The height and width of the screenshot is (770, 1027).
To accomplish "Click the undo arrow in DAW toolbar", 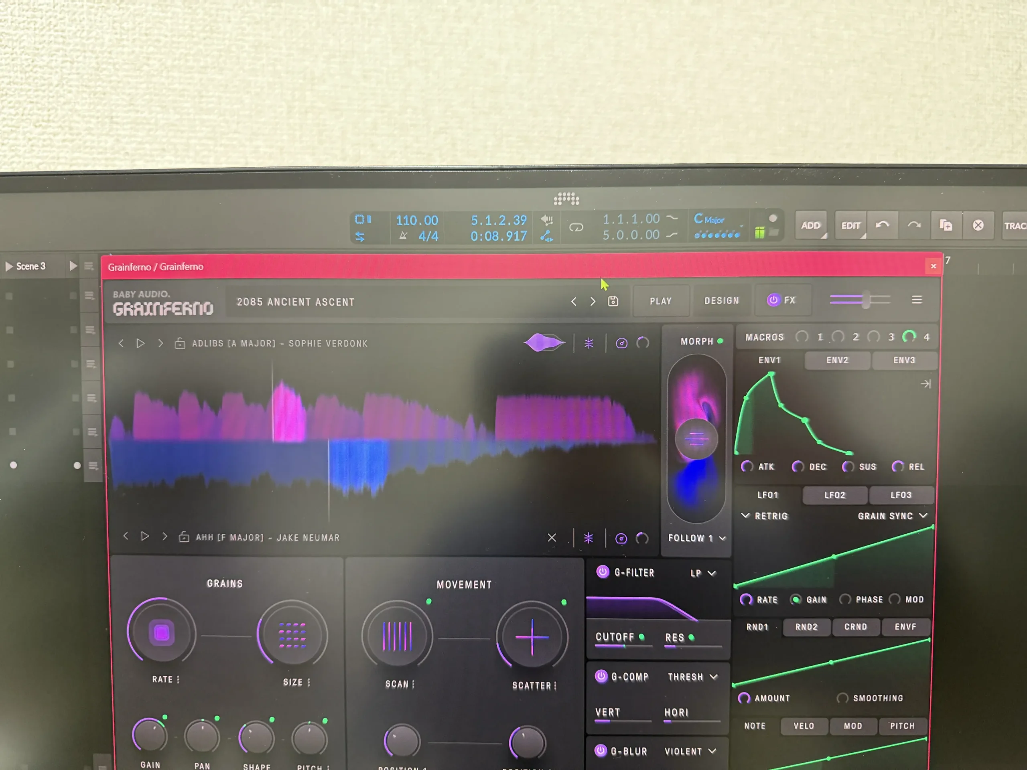I will tap(882, 225).
